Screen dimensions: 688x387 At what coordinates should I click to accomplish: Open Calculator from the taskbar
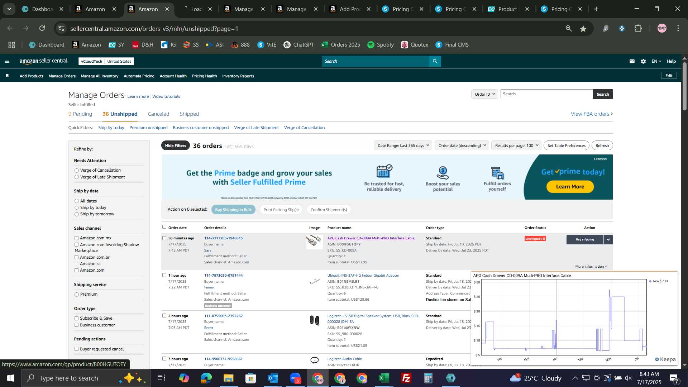pos(429,378)
